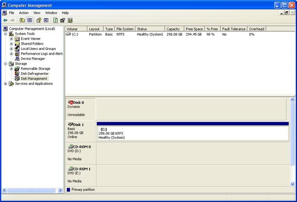Click the disk view scroll up arrow

[293, 100]
